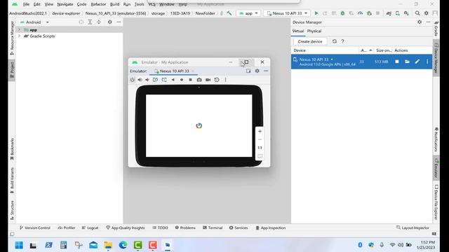
Task: Open Nexus 10 API 33 device dropdown
Action: click(x=287, y=13)
